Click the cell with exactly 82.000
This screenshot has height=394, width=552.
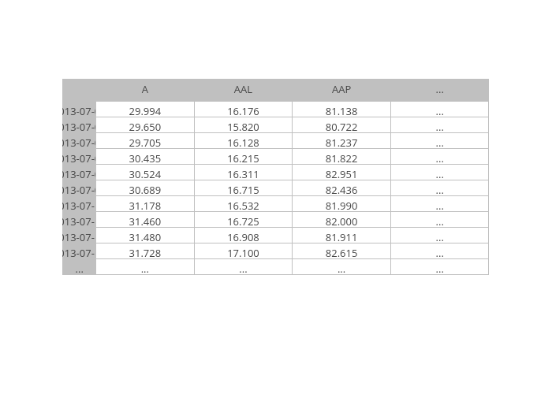click(341, 221)
